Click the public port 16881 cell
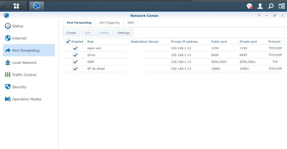Viewport: 287px width, 149px height. [216, 69]
